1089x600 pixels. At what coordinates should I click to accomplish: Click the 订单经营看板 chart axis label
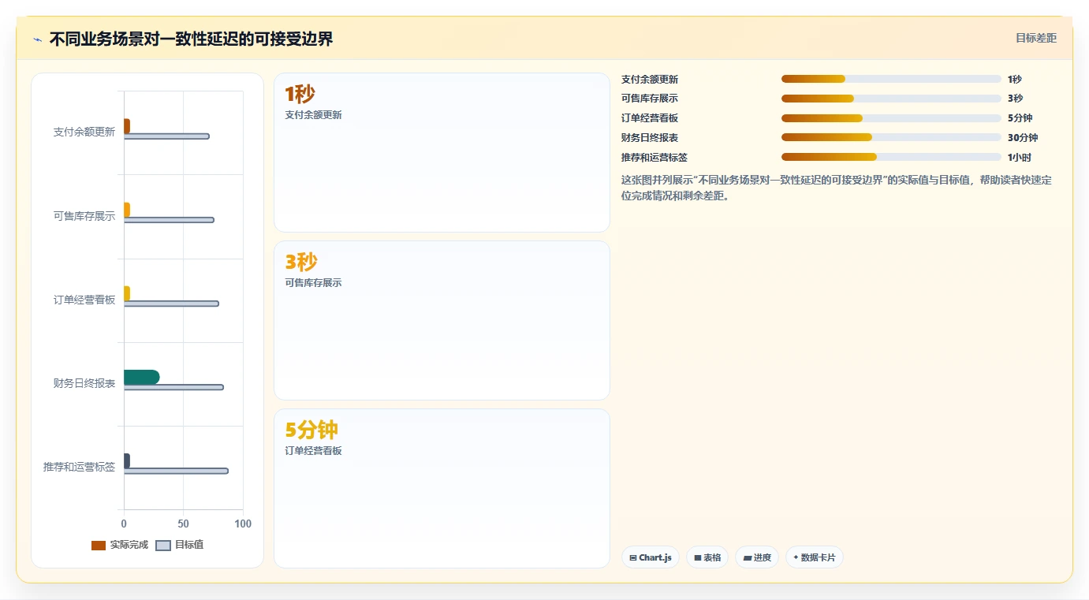(84, 300)
